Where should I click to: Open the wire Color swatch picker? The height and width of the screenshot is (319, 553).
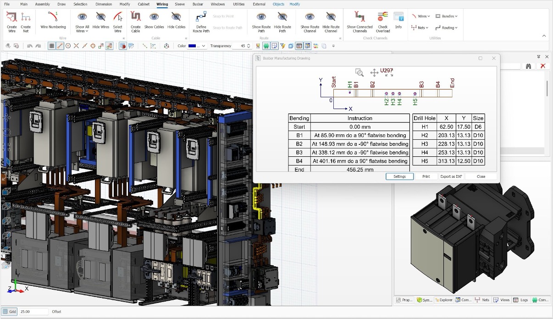193,45
